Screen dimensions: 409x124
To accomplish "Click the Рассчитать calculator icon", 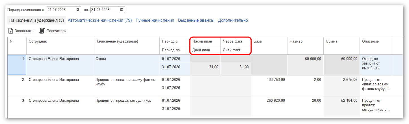I will 42,31.
